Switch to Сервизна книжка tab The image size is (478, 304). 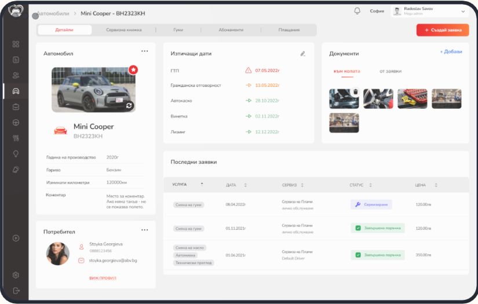tap(124, 30)
